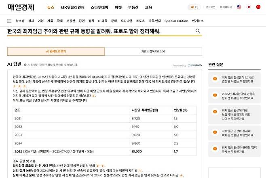Open 스포츠 section
Image resolution: width=266 pixels, height=178 pixels.
coord(140,21)
